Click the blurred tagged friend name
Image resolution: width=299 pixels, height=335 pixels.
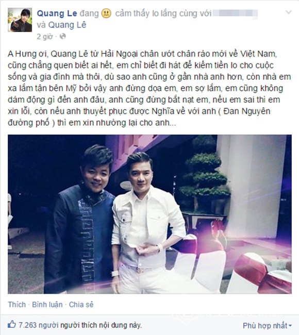coord(235,14)
